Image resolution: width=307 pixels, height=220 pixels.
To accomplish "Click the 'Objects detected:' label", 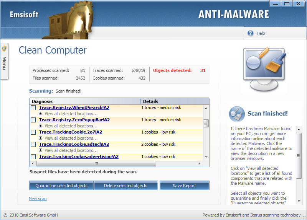I will click(x=172, y=70).
